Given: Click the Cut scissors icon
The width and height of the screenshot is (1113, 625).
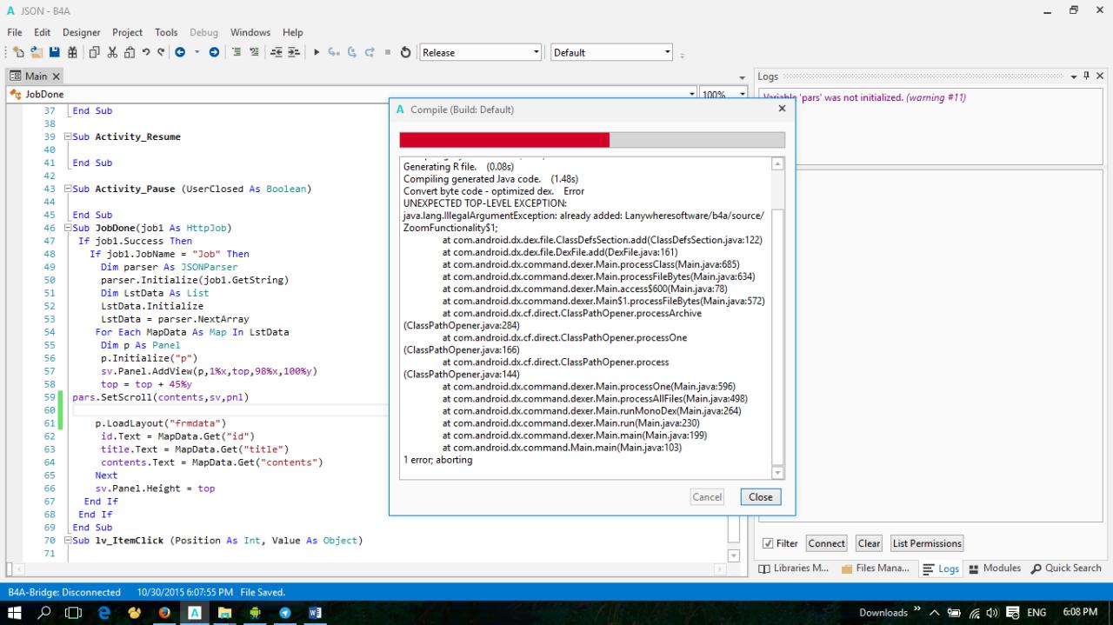Looking at the screenshot, I should tap(113, 52).
